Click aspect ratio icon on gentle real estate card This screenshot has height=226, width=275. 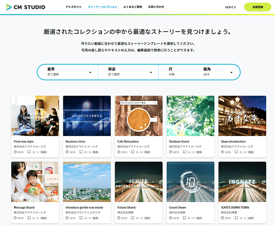tap(81, 218)
